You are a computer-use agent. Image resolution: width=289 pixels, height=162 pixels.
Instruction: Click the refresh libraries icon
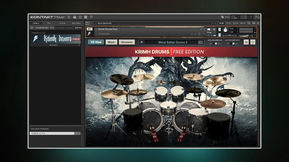point(32,28)
